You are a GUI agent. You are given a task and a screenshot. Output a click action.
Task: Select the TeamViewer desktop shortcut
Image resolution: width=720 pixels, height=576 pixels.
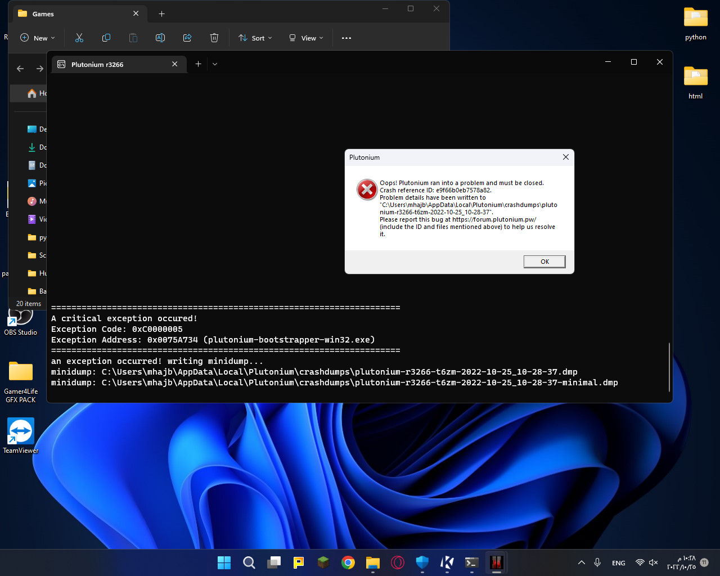coord(21,435)
